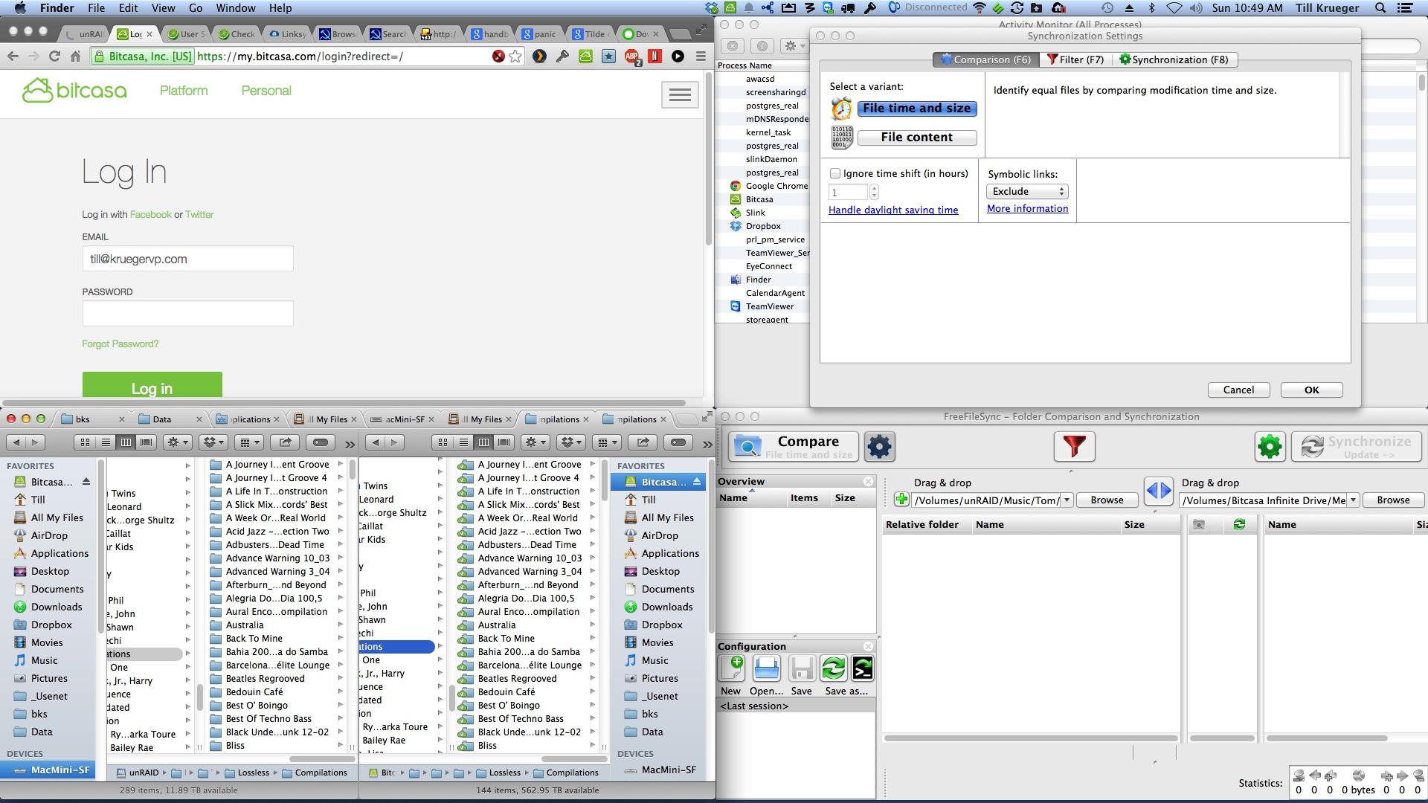
Task: Show toolbar overflow in unRAID Finder pane
Action: point(350,444)
